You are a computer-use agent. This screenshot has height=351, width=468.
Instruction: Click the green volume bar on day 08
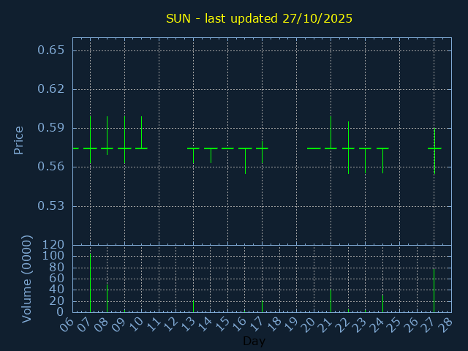tap(107, 298)
